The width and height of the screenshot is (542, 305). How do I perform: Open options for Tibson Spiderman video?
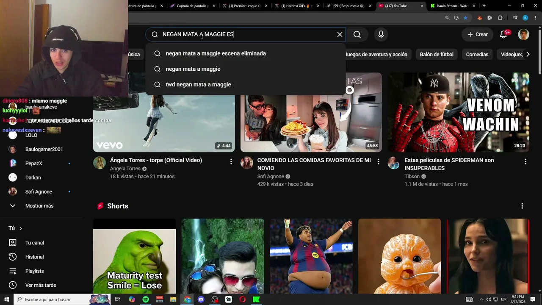pyautogui.click(x=525, y=161)
